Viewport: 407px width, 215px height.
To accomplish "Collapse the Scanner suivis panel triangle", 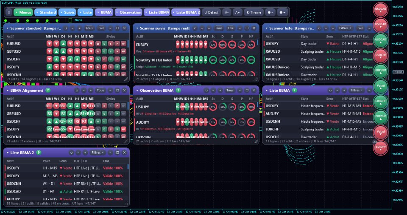I will [137, 28].
